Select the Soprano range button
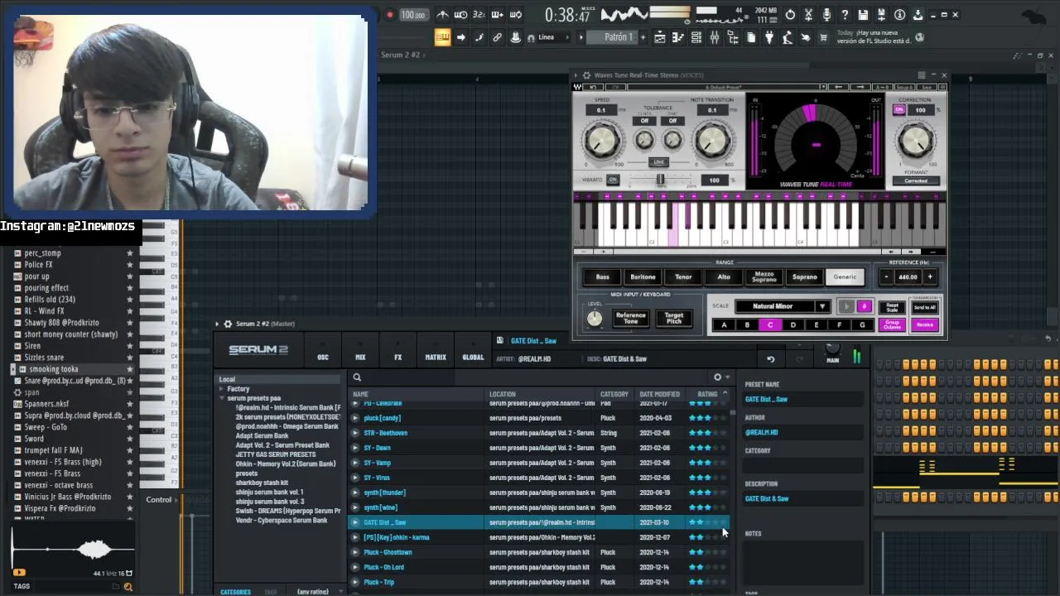The image size is (1060, 596). [805, 277]
